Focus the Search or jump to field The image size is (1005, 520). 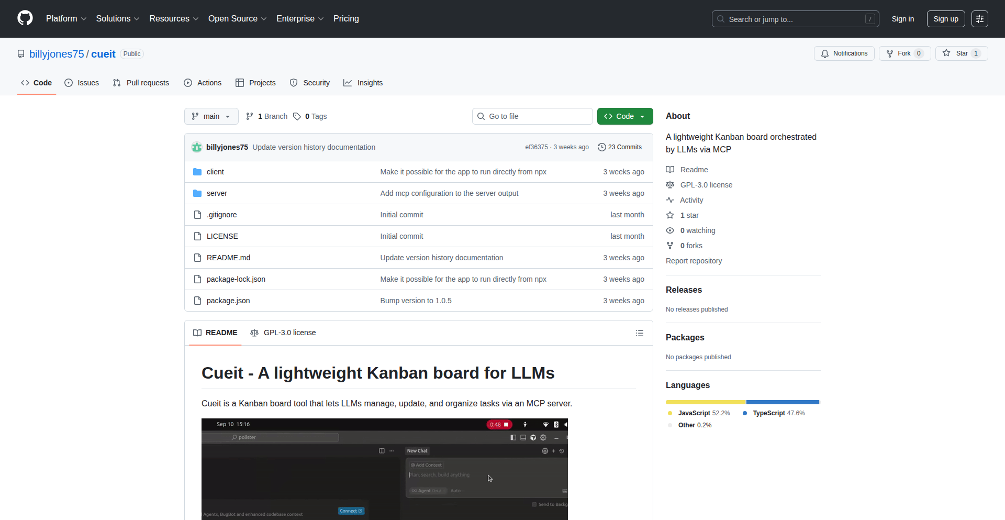(795, 19)
